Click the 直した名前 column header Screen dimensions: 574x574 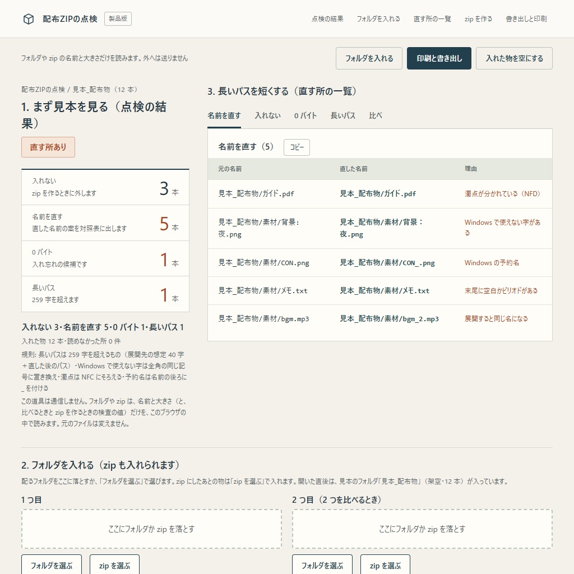click(354, 169)
